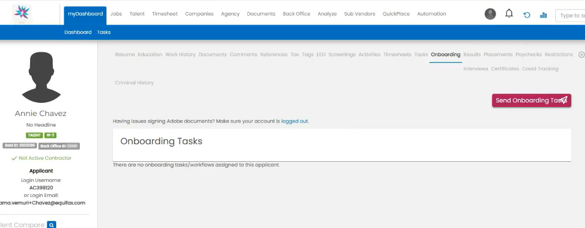Switch to the Comments tab
Viewport: 585px width, 228px height.
tap(244, 54)
